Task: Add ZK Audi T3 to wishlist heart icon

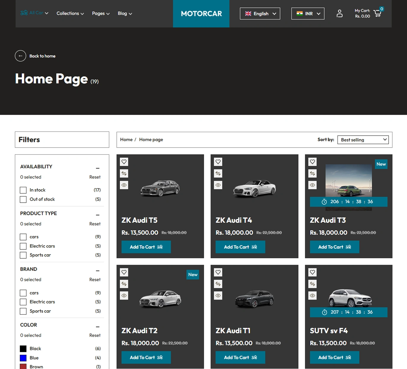Action: pos(313,162)
